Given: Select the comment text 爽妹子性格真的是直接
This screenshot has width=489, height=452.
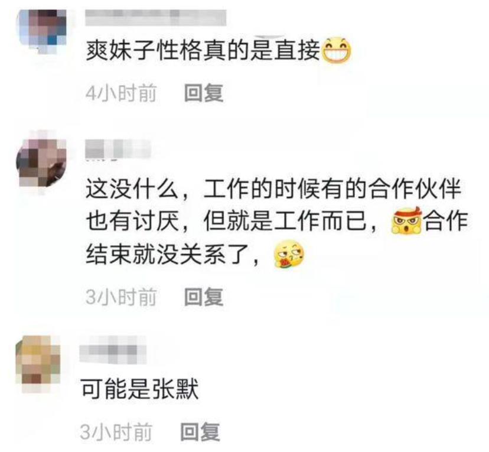Looking at the screenshot, I should click(203, 51).
